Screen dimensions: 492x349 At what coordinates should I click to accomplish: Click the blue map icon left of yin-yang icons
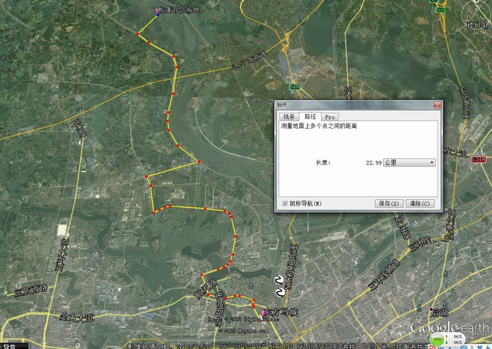click(x=251, y=285)
